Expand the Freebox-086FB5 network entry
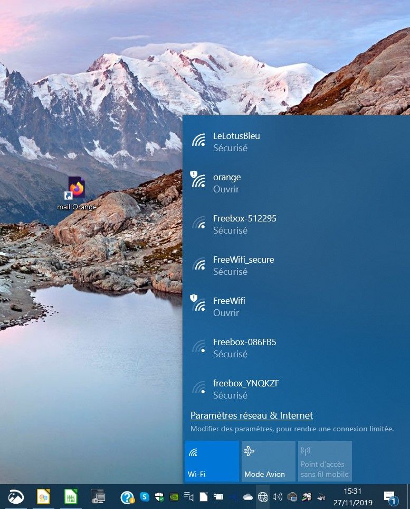 [244, 348]
